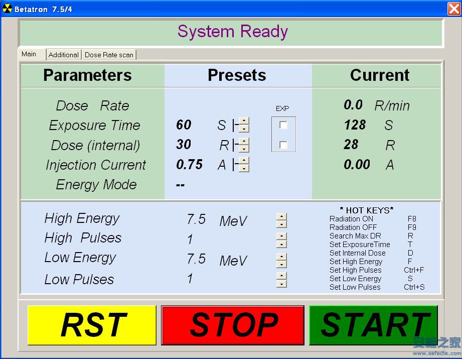Raise the Dose (internal) preset up arrow
The image size is (462, 359).
pyautogui.click(x=244, y=141)
